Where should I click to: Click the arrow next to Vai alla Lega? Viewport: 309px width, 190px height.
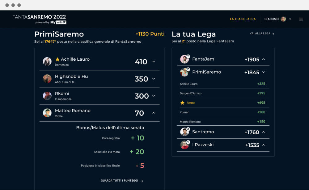click(273, 34)
